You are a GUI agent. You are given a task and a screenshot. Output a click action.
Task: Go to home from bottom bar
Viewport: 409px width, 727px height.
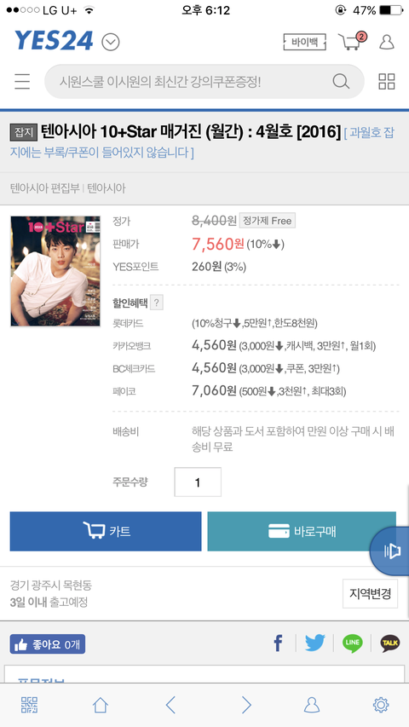click(x=101, y=705)
